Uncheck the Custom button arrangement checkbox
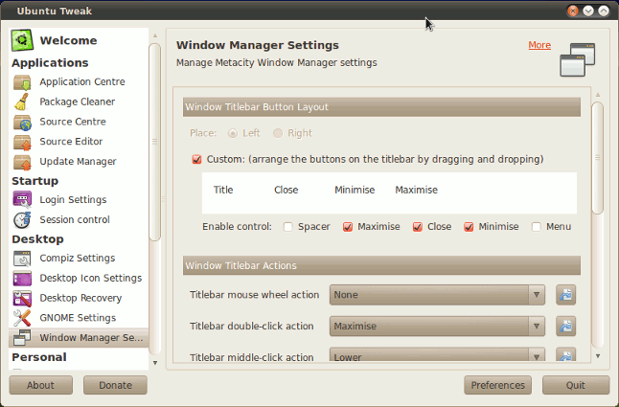The width and height of the screenshot is (619, 407). 196,159
